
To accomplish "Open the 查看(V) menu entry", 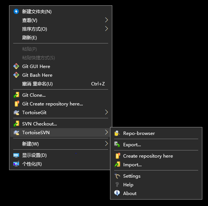I will pos(61,20).
